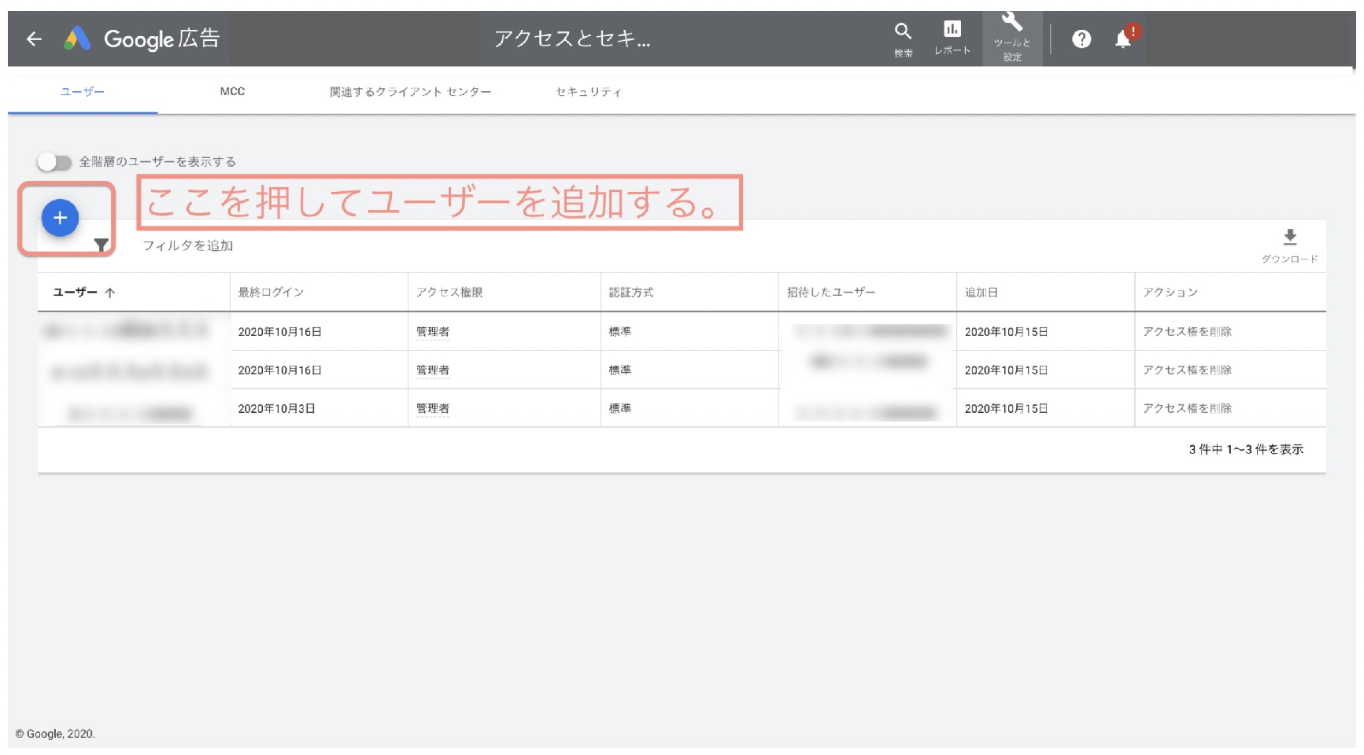Screen dimensions: 1364x755
Task: Click the blue plus add user button
Action: pyautogui.click(x=60, y=218)
